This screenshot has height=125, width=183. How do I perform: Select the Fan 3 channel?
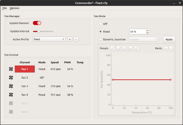(x=25, y=86)
